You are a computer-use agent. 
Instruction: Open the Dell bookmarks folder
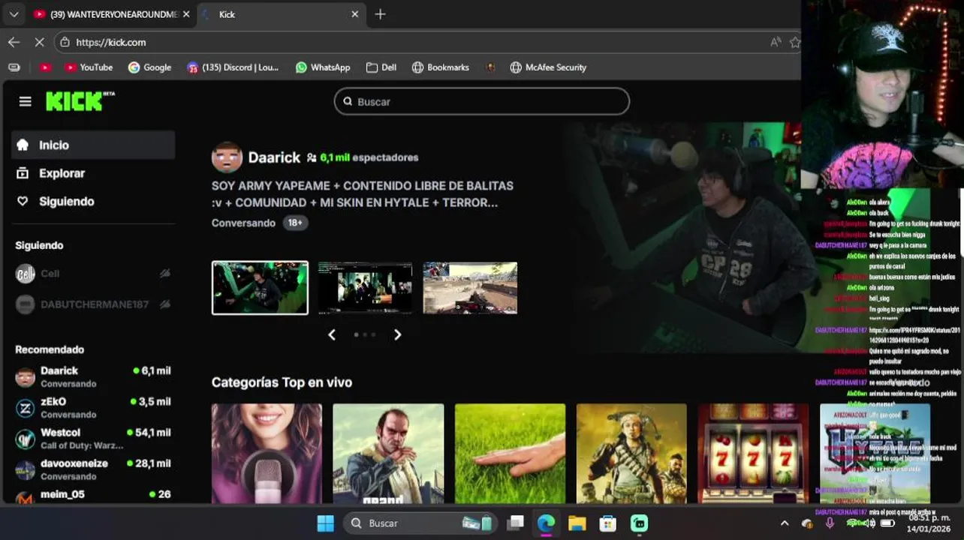tap(381, 67)
